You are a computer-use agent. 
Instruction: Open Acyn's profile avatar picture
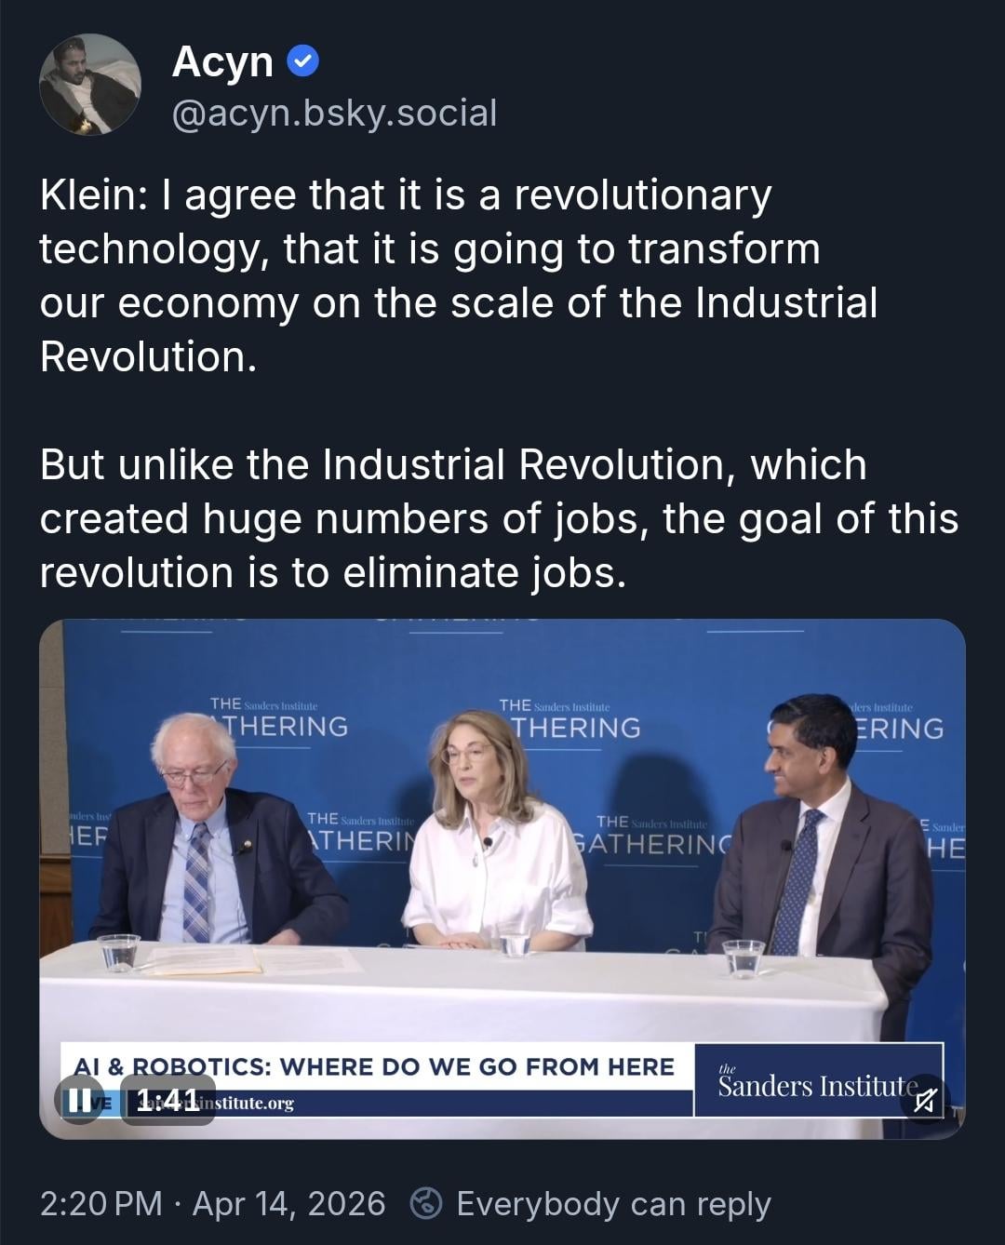point(90,85)
